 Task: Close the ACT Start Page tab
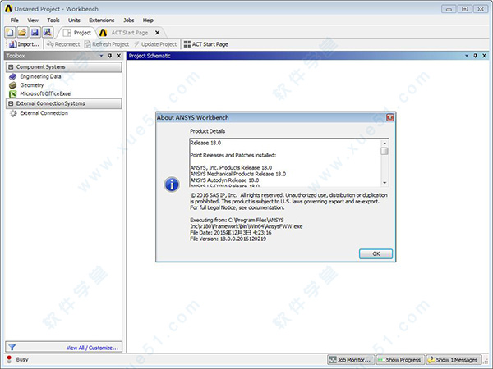click(x=157, y=33)
